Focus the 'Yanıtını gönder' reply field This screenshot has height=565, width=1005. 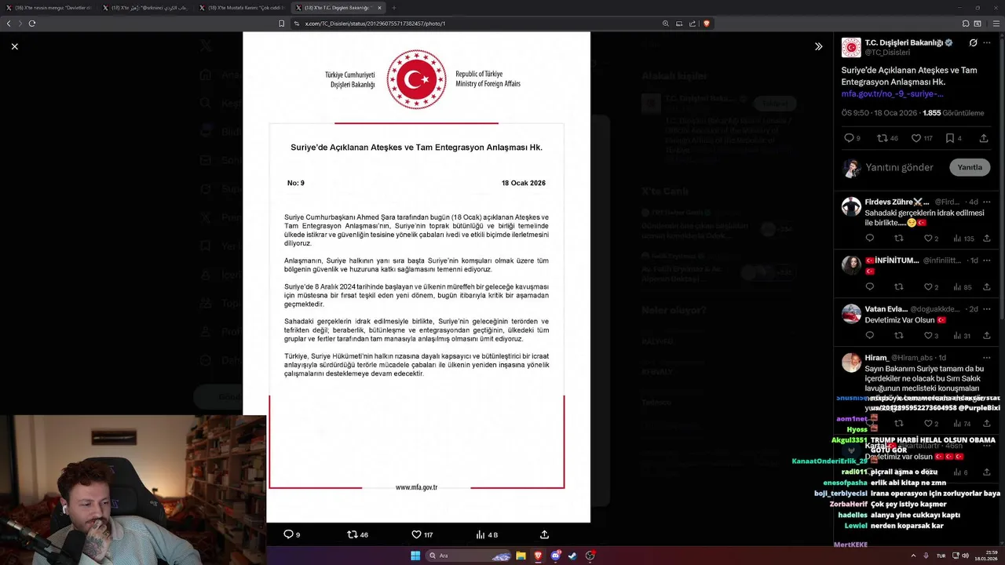pyautogui.click(x=899, y=167)
